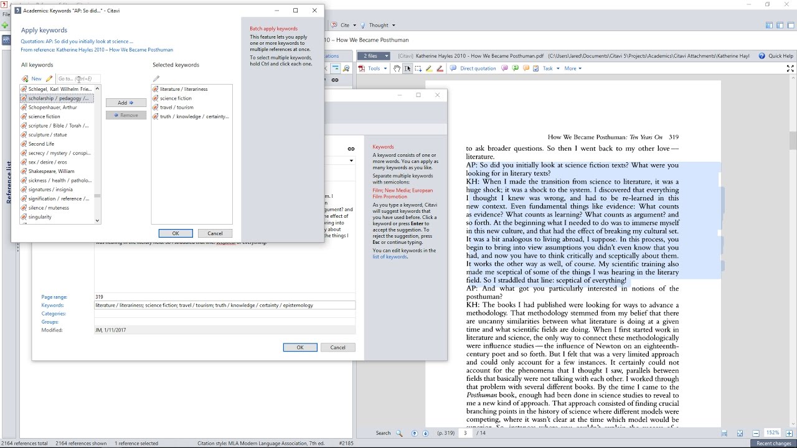This screenshot has height=448, width=797.
Task: Select 'Second Life' keyword in list
Action: point(41,144)
